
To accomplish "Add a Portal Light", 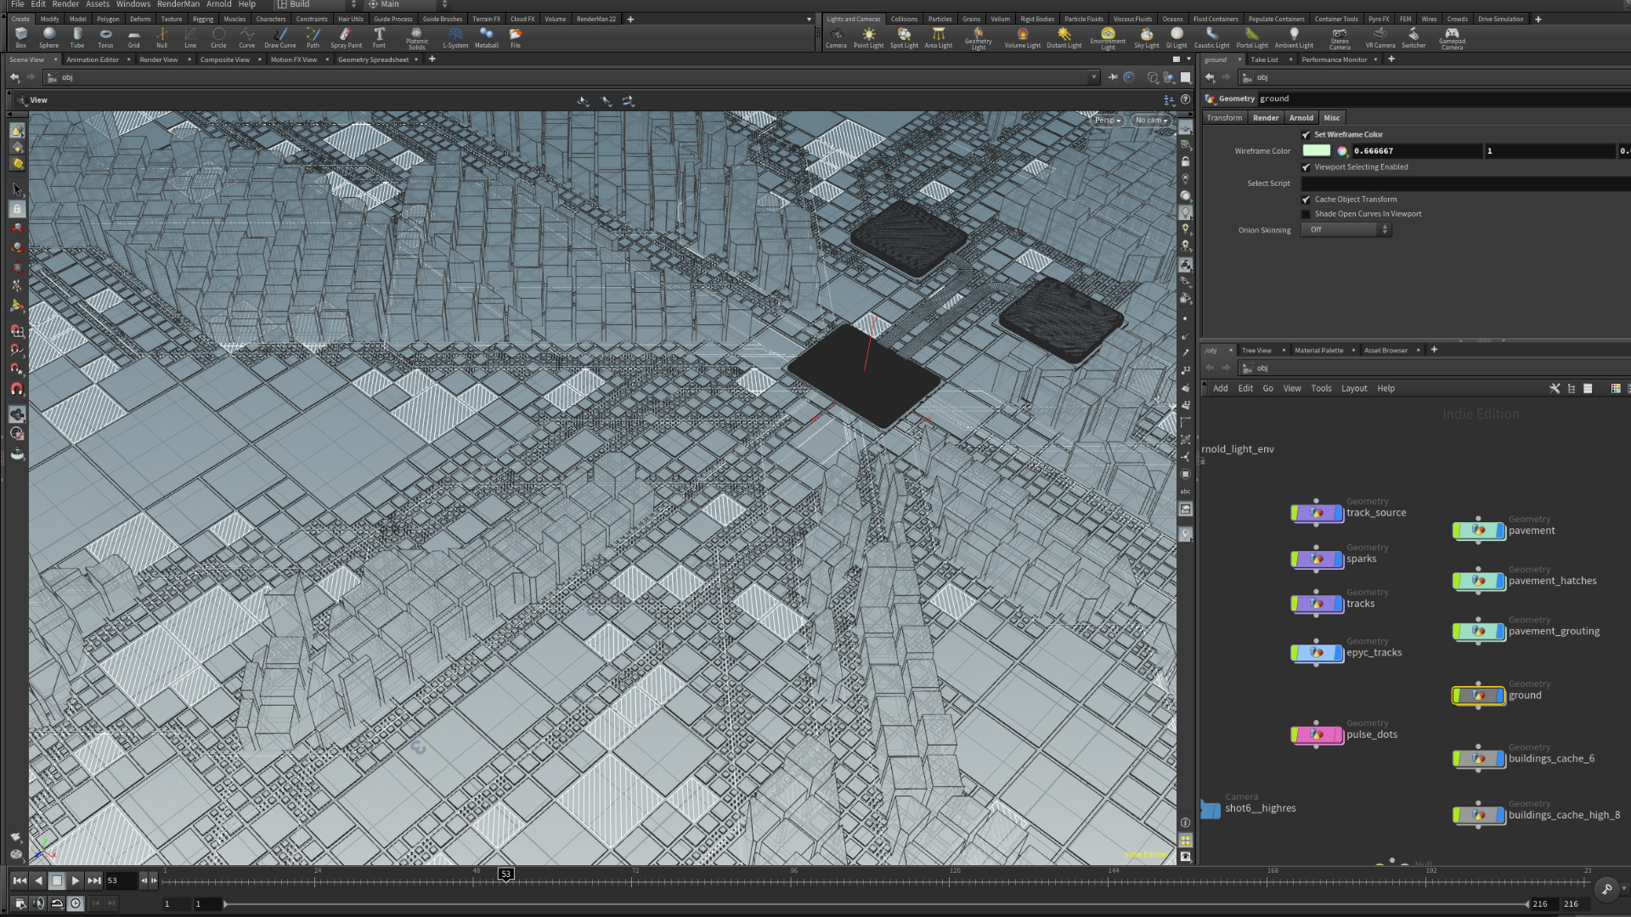I will 1252,37.
